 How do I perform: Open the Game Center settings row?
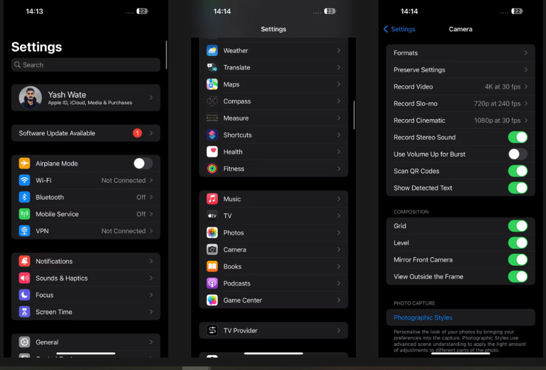(x=274, y=300)
